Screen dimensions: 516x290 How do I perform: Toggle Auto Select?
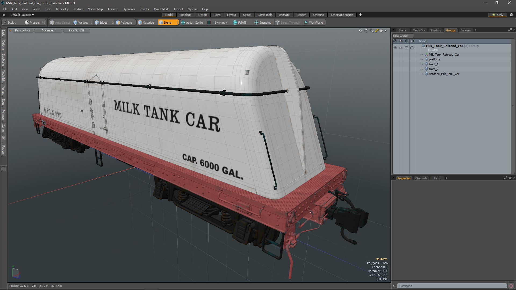[60, 23]
